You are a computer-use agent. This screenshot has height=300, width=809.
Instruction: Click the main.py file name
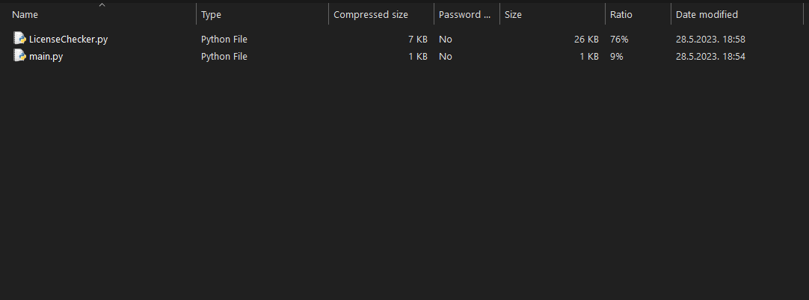(x=46, y=56)
